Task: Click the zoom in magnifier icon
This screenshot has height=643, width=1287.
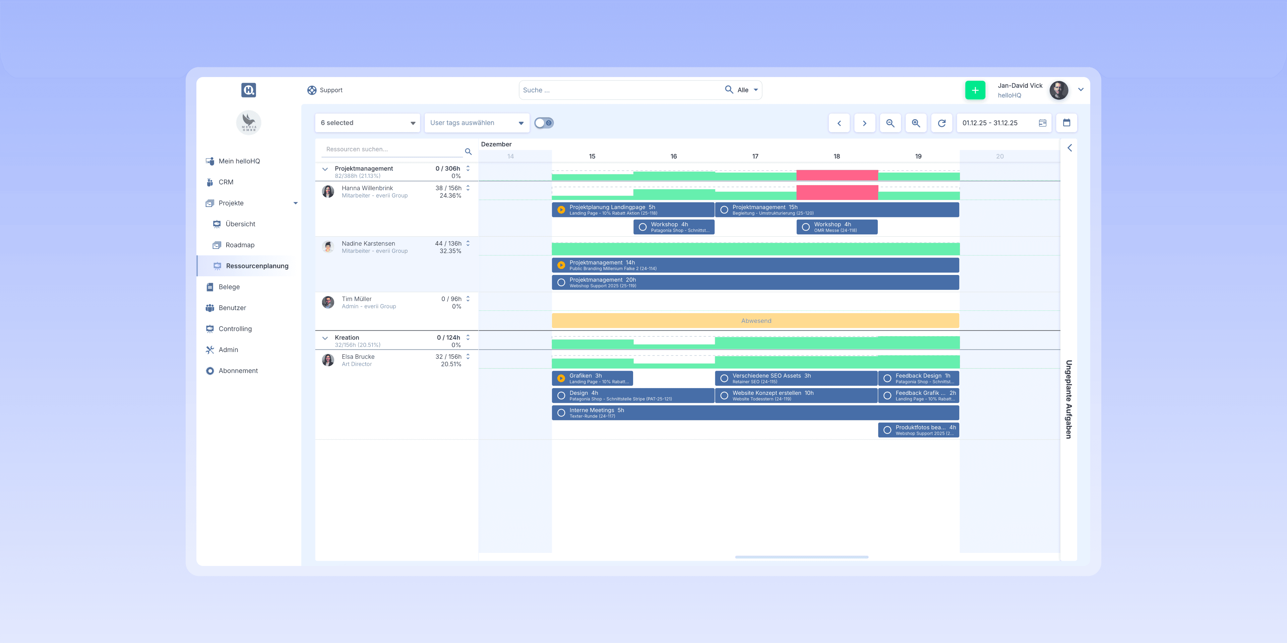Action: pos(916,123)
